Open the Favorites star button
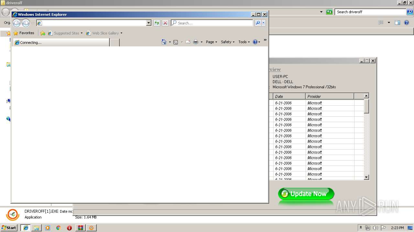The width and height of the screenshot is (414, 232). pos(24,33)
